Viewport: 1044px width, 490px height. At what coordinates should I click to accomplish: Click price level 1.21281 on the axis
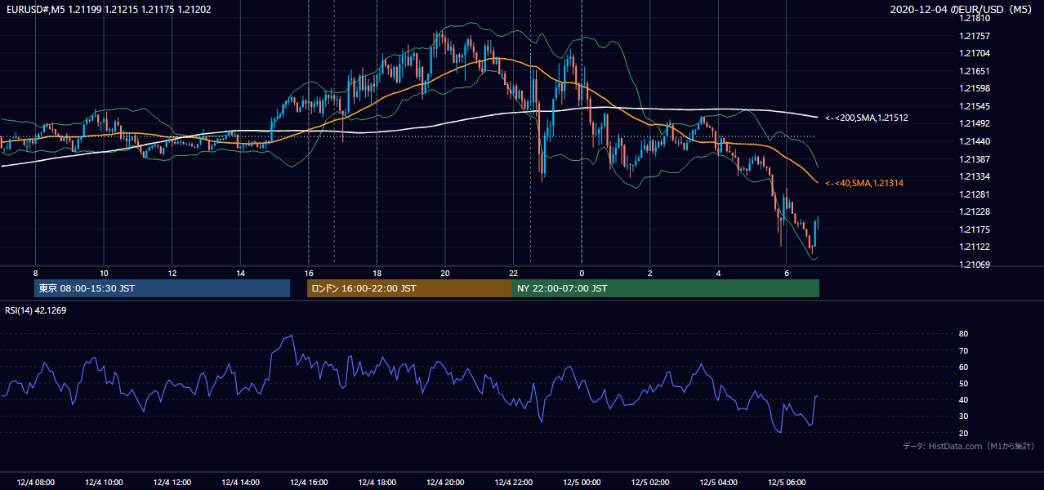tap(975, 194)
